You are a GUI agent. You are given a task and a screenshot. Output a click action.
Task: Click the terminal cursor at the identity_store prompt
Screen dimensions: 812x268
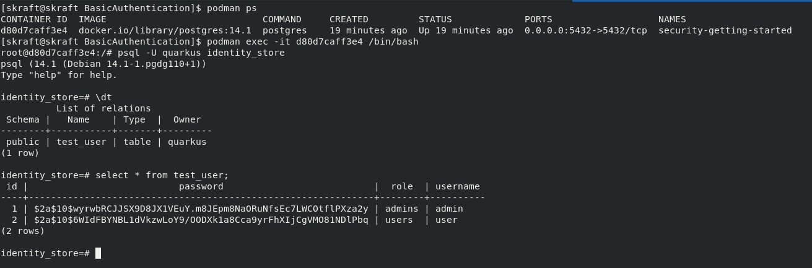[x=98, y=253]
